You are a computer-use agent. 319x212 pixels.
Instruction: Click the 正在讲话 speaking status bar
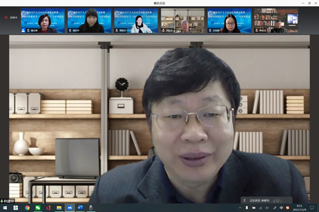click(267, 201)
